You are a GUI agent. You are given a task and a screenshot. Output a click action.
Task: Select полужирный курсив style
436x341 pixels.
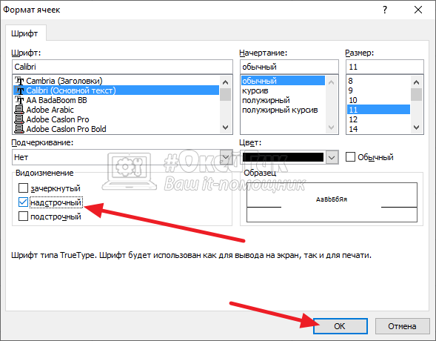(280, 110)
